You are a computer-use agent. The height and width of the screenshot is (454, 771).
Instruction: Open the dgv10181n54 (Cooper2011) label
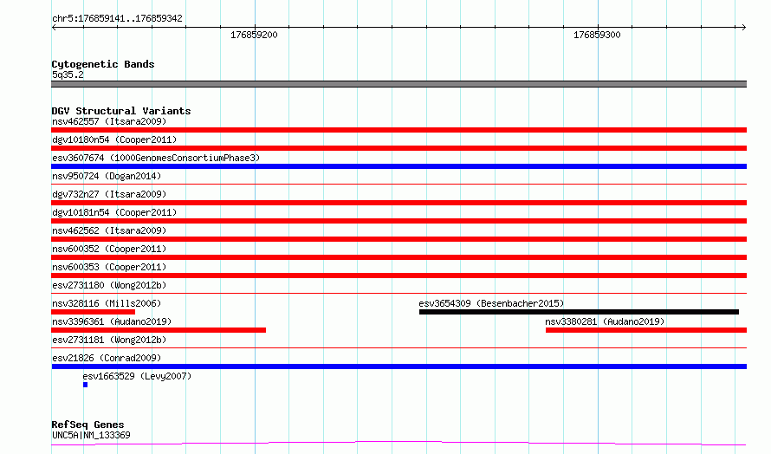[114, 212]
